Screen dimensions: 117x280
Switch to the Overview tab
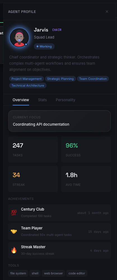tap(21, 100)
